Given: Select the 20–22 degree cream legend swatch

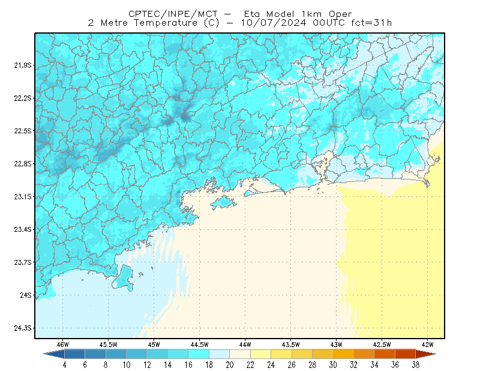Looking at the screenshot, I should pyautogui.click(x=240, y=354).
